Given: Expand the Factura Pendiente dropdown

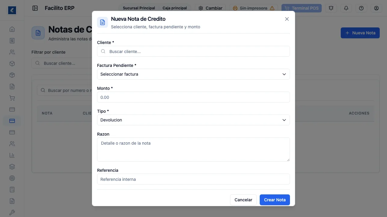Looking at the screenshot, I should click(193, 74).
